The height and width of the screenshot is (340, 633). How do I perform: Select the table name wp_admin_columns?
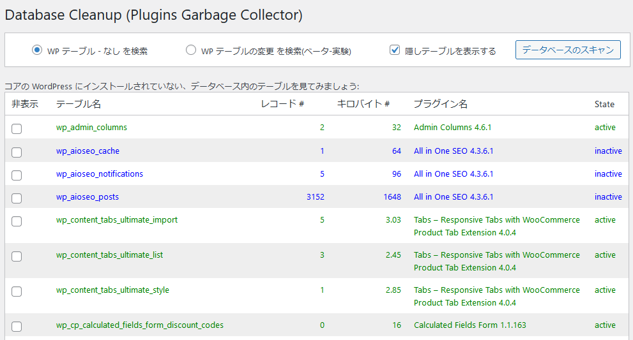point(91,128)
